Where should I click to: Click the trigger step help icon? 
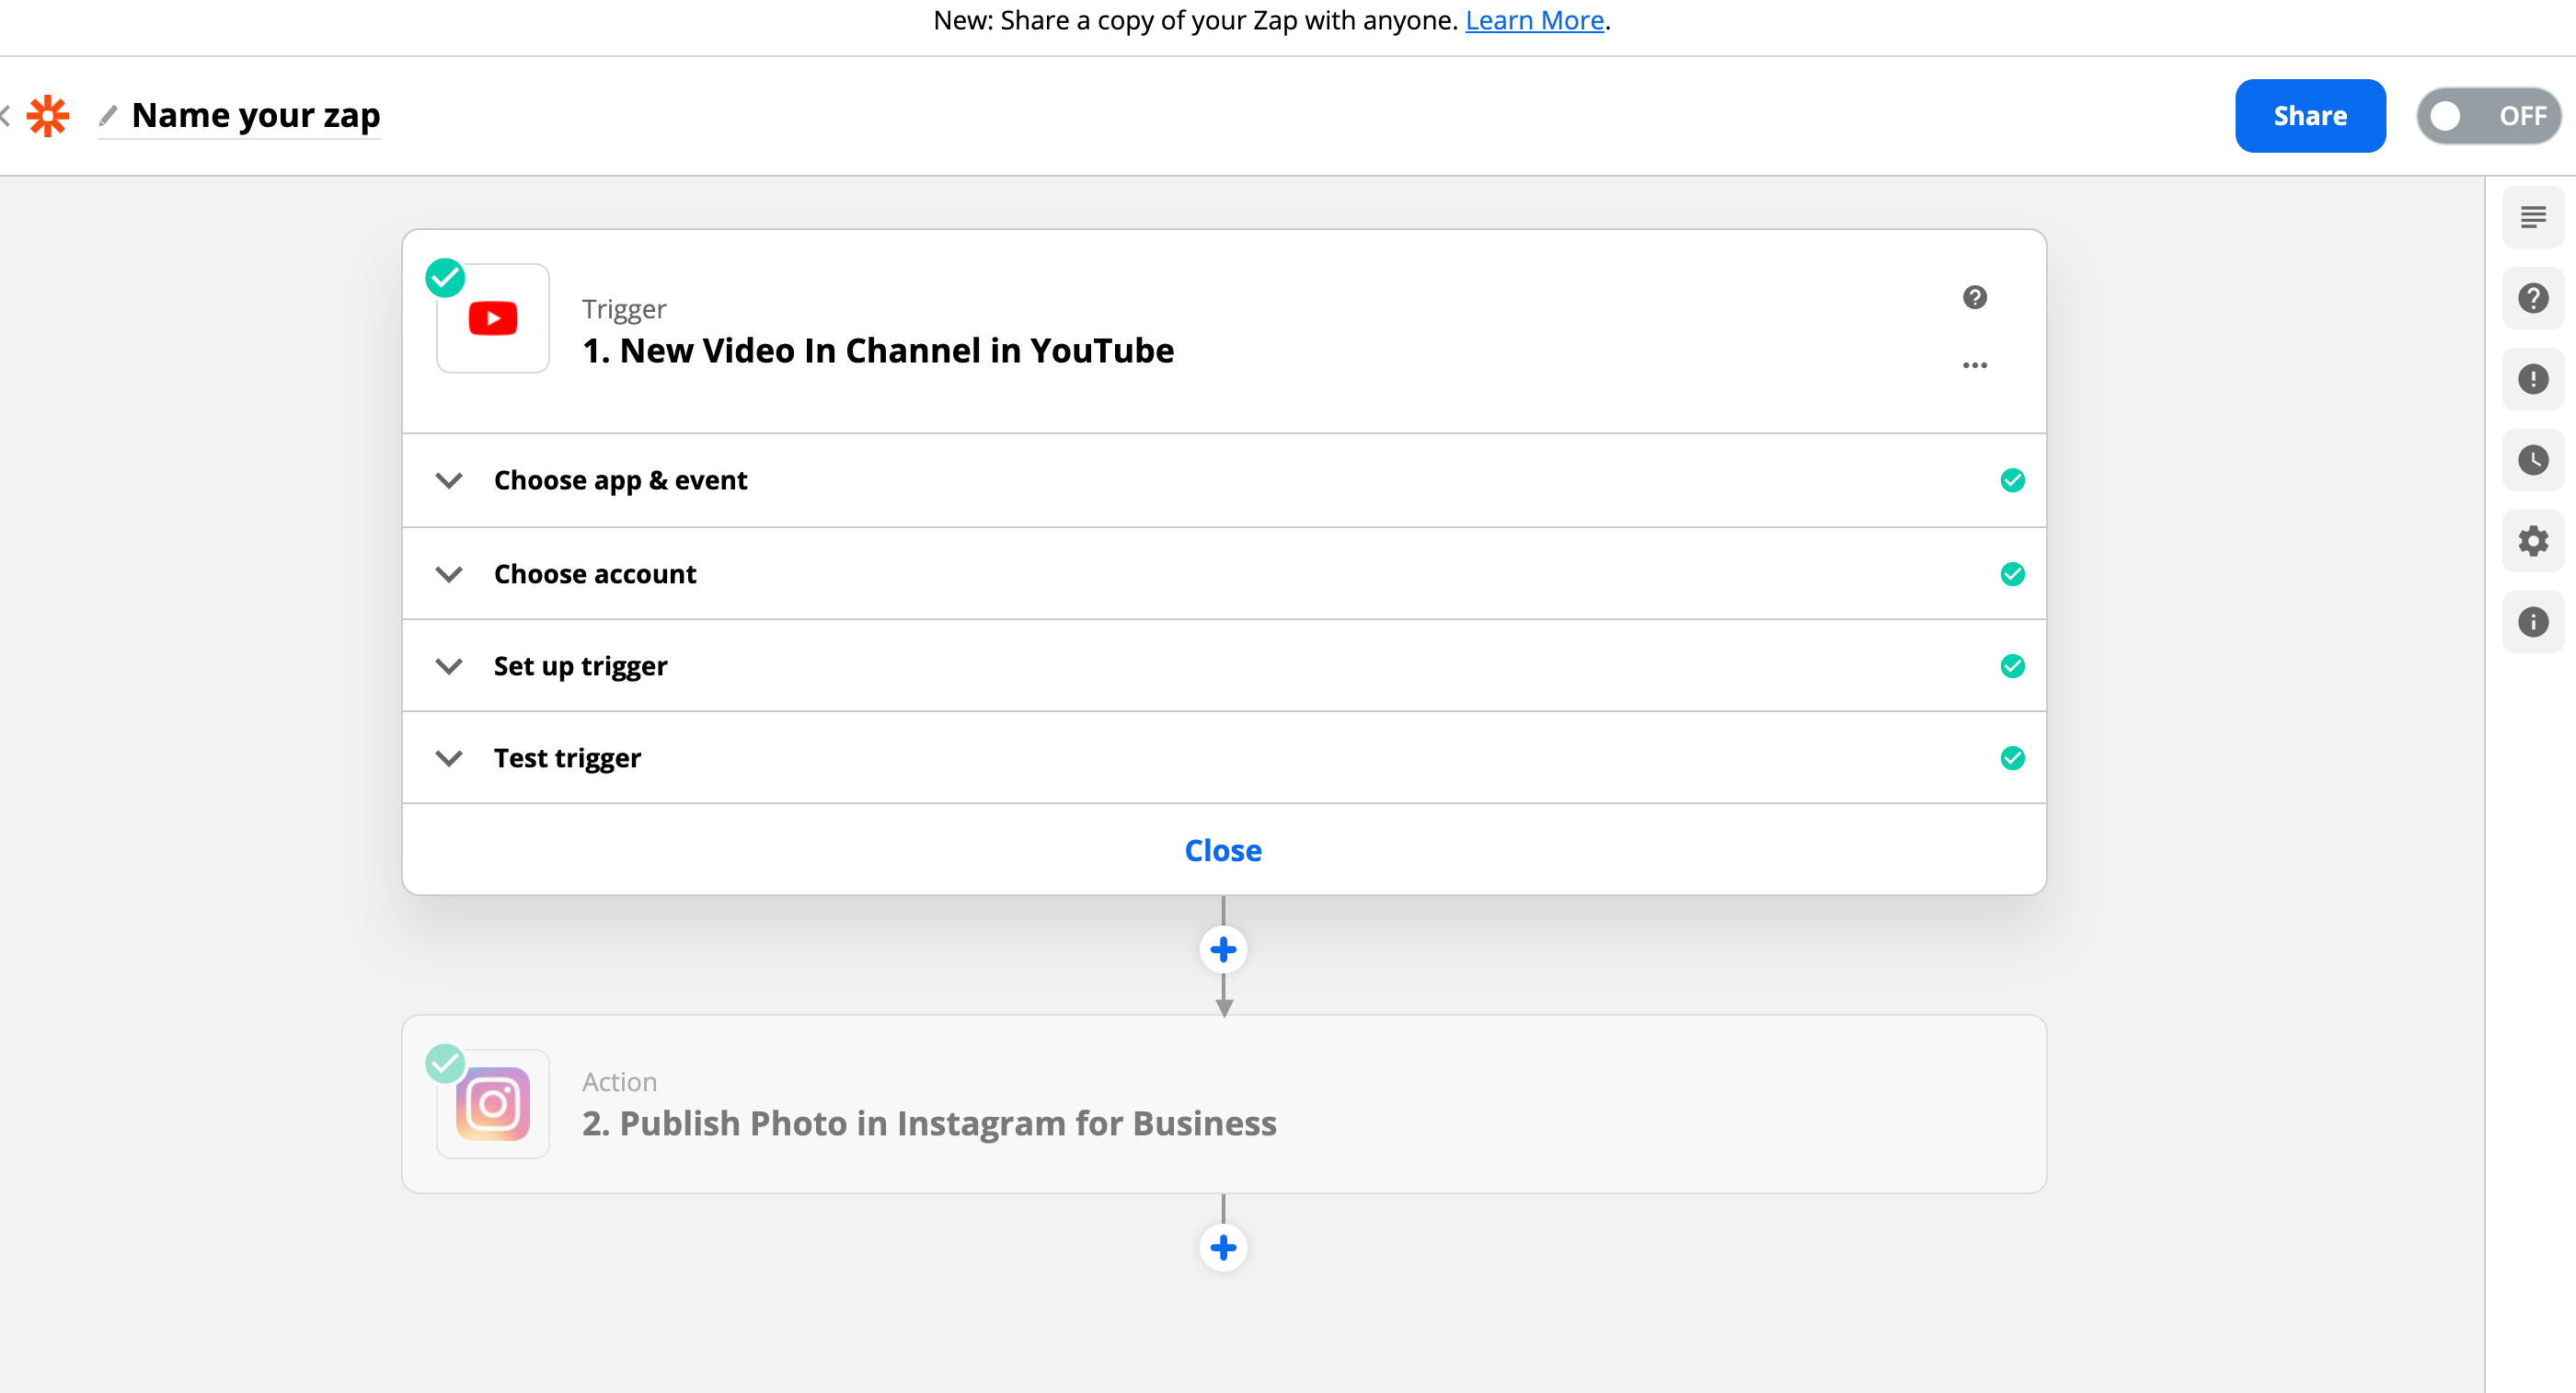[1974, 297]
